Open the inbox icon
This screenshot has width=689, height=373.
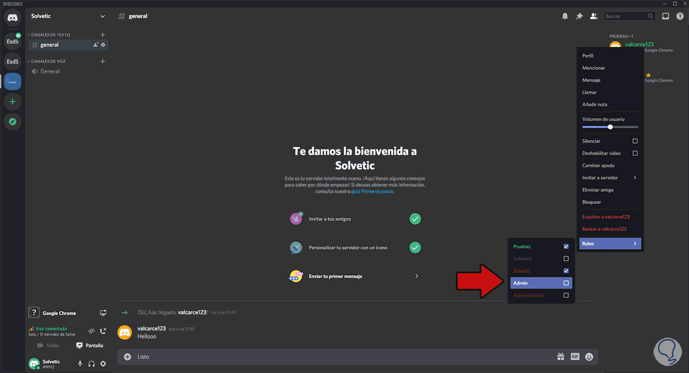[665, 16]
